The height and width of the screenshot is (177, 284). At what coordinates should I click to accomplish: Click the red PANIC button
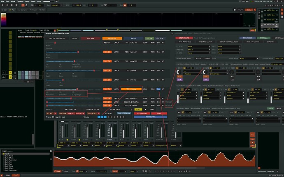pos(159,113)
